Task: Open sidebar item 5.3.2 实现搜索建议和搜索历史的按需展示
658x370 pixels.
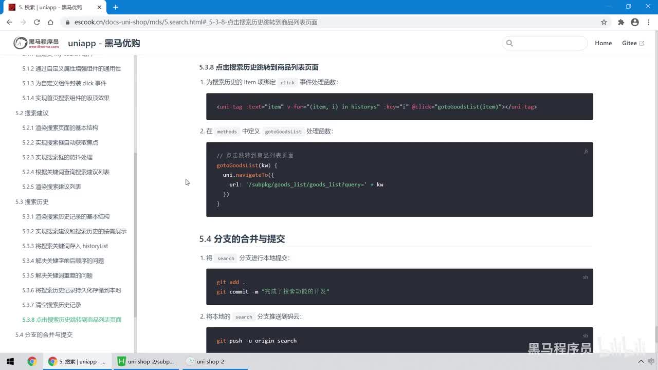Action: pyautogui.click(x=75, y=231)
